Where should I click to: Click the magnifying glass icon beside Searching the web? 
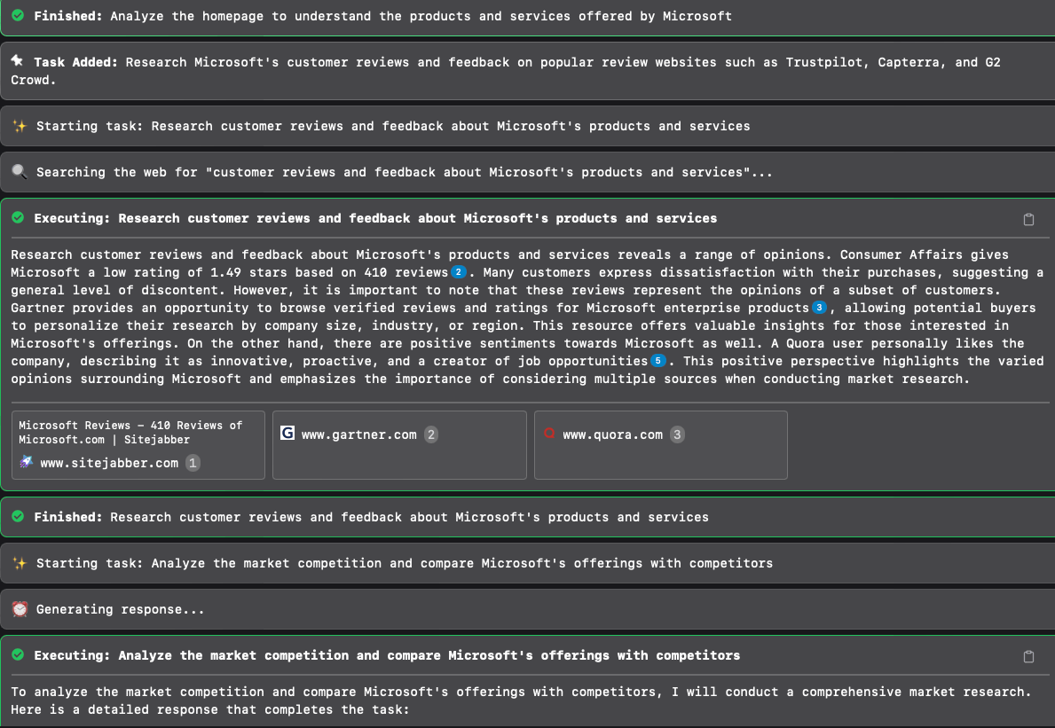coord(20,171)
